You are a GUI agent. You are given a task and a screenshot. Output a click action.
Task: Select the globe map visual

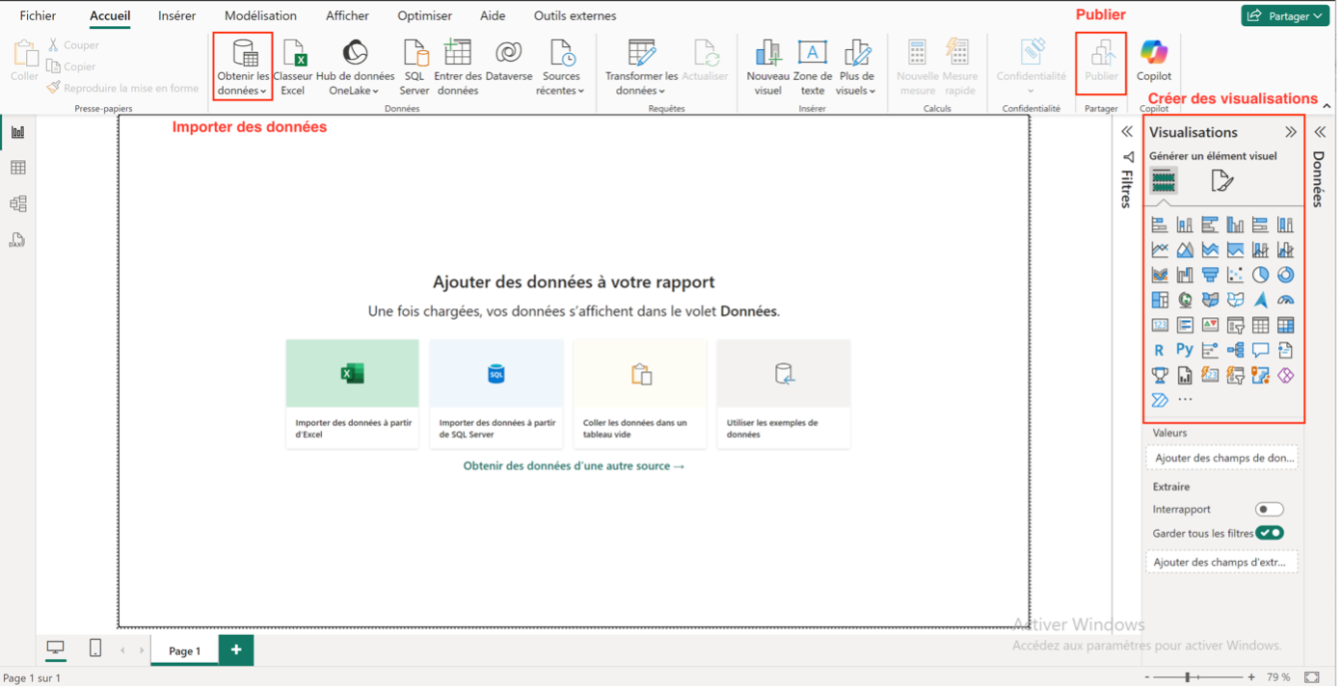(x=1185, y=300)
